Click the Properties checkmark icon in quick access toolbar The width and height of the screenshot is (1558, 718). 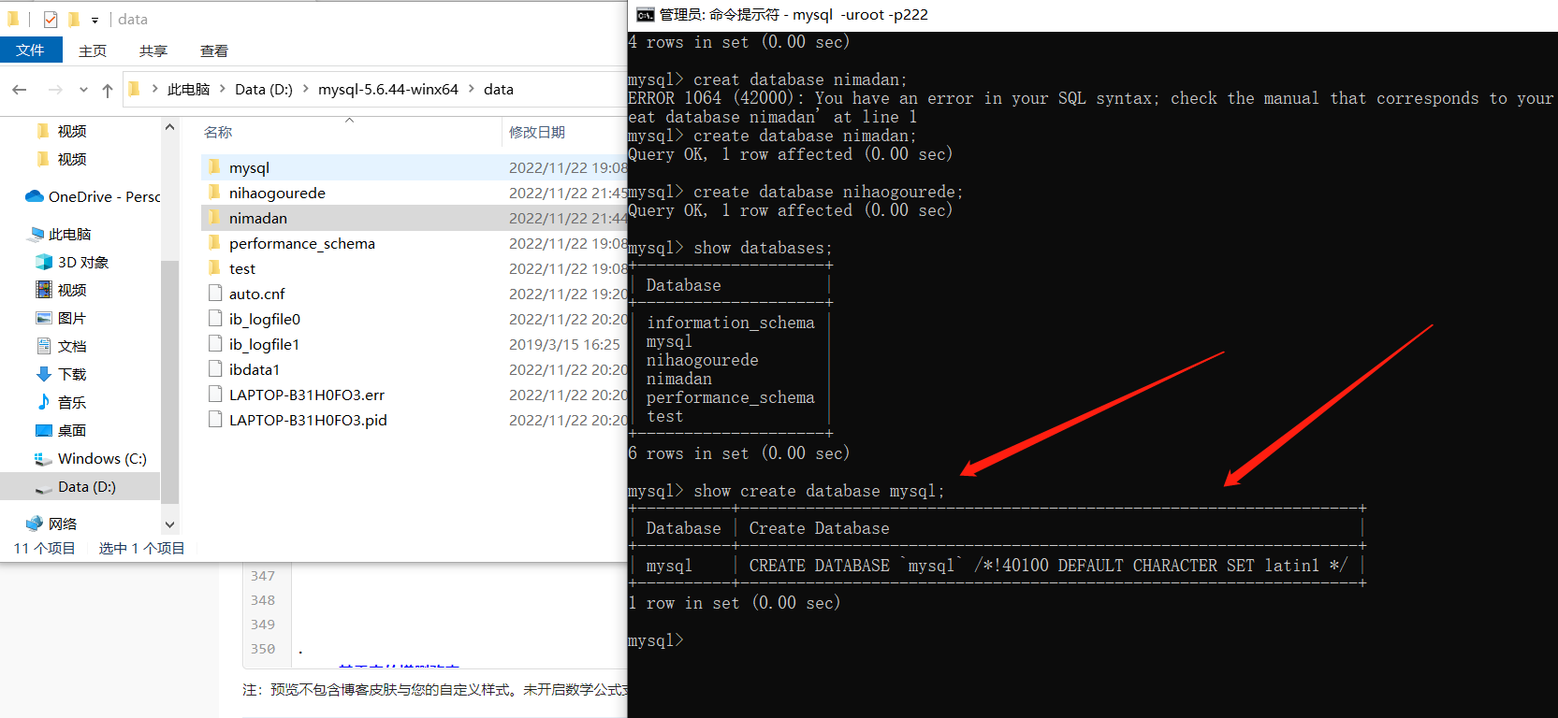tap(51, 19)
